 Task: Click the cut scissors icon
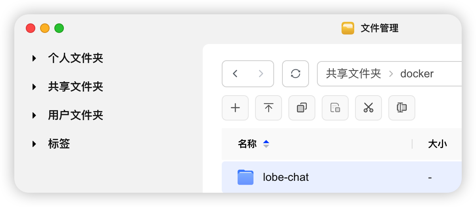tap(369, 108)
